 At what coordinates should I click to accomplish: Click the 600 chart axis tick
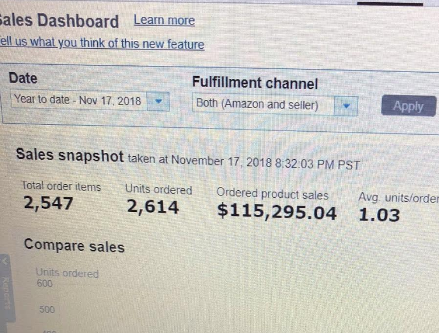(44, 284)
